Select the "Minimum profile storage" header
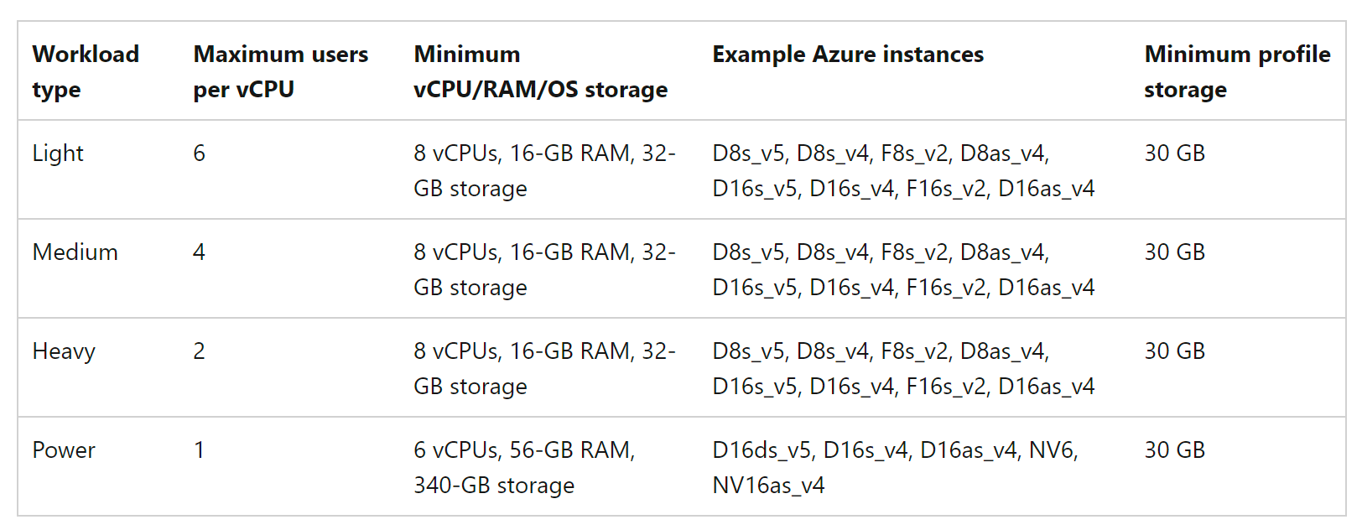1362x530 pixels. tap(1236, 71)
